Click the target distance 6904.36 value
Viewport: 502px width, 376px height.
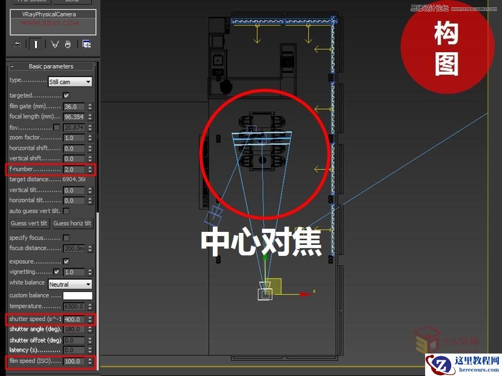[x=74, y=179]
